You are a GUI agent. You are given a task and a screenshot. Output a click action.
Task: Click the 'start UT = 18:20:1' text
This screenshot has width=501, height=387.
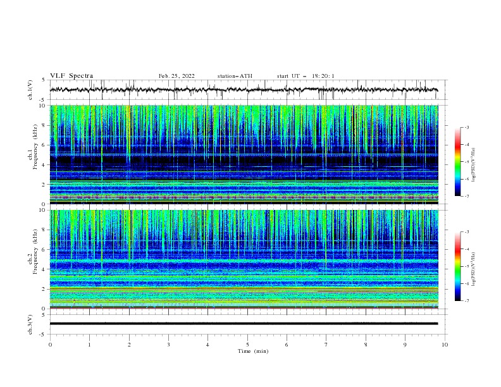click(x=306, y=76)
